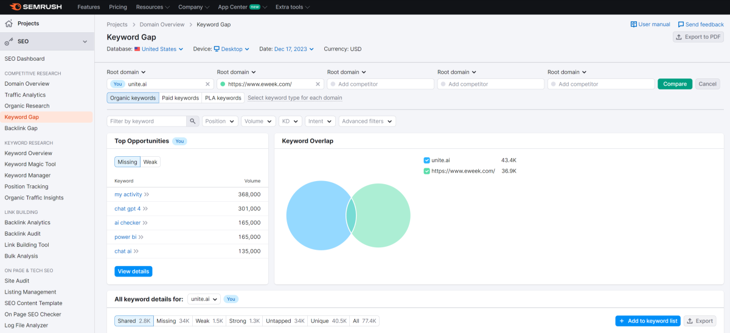Switch to the Weak 1.5K tab
The image size is (730, 333).
point(209,321)
